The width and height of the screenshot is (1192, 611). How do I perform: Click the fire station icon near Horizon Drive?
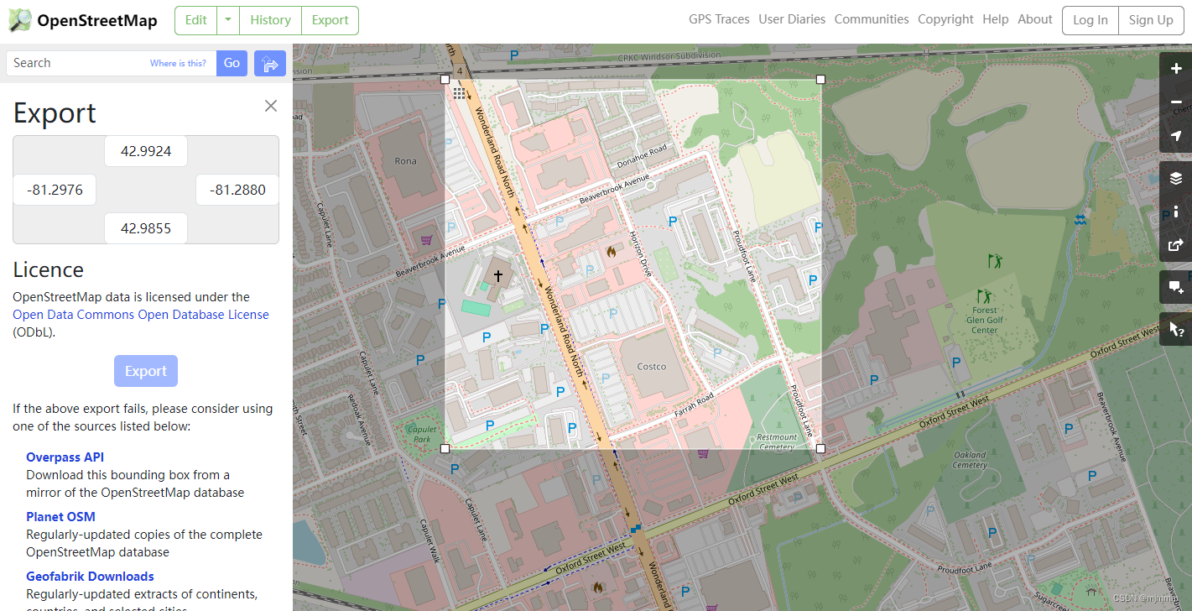click(x=612, y=251)
